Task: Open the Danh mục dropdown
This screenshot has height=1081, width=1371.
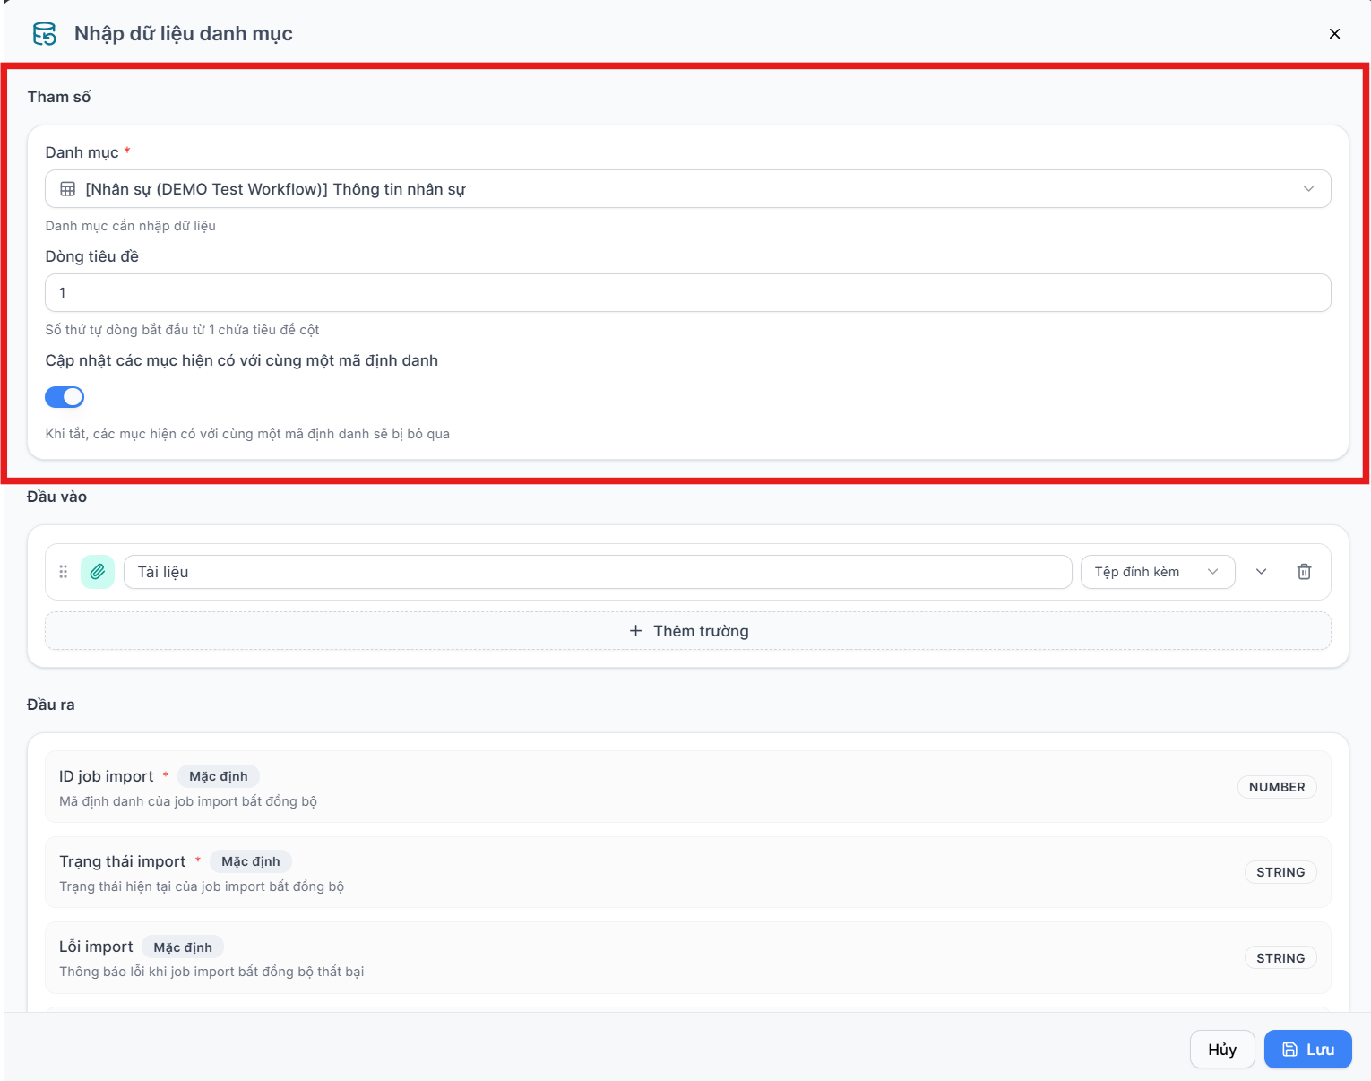Action: (x=687, y=189)
